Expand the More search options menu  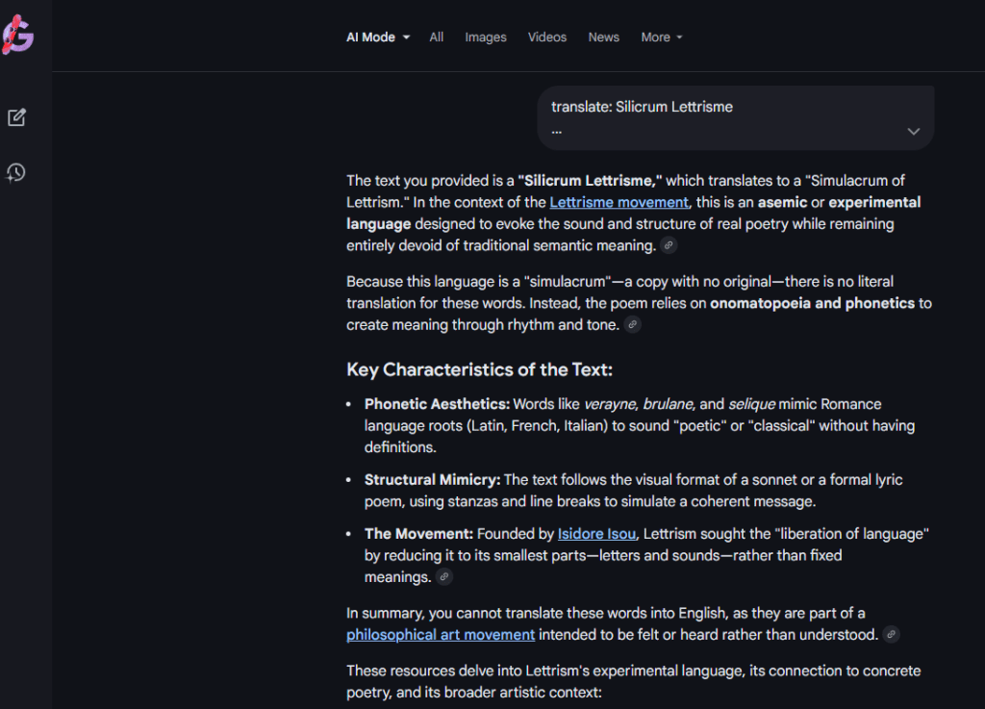click(x=662, y=38)
